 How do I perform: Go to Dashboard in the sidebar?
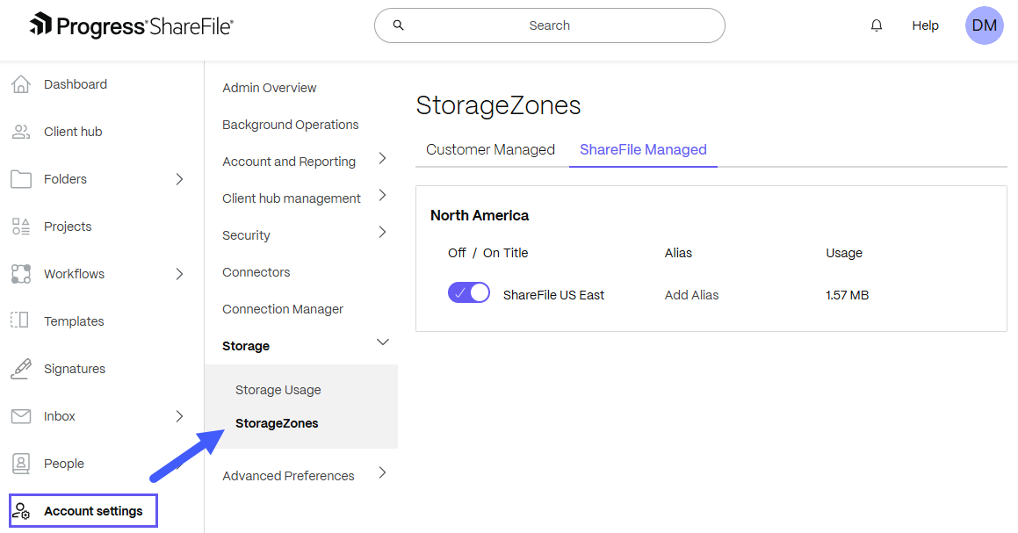click(x=76, y=84)
